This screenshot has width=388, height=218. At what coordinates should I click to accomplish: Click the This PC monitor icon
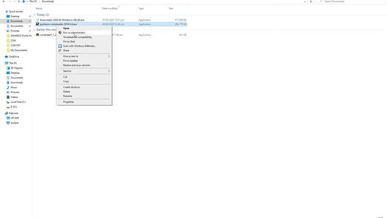(x=7, y=63)
